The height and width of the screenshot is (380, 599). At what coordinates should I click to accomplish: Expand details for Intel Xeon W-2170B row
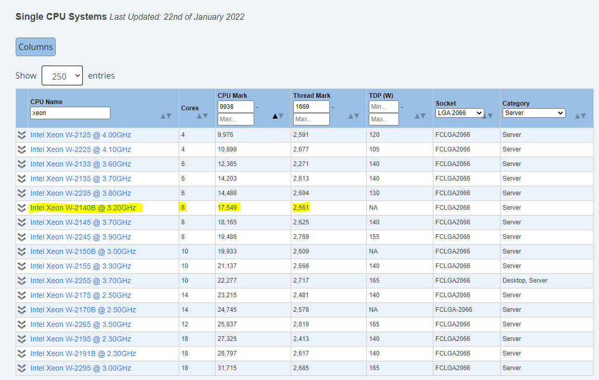[21, 310]
